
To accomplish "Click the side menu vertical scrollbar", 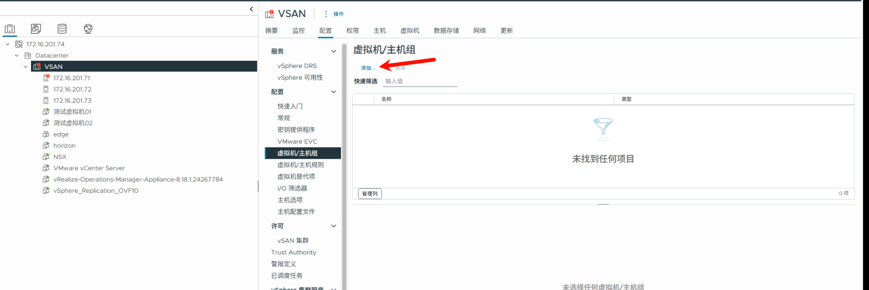I will 344,167.
